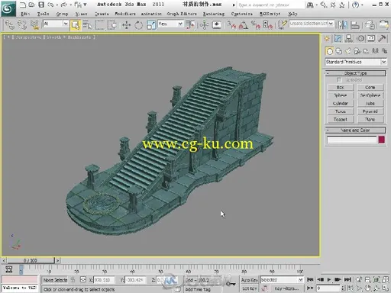Click the Unlink Selection tool
The width and height of the screenshot is (391, 293).
coord(22,24)
